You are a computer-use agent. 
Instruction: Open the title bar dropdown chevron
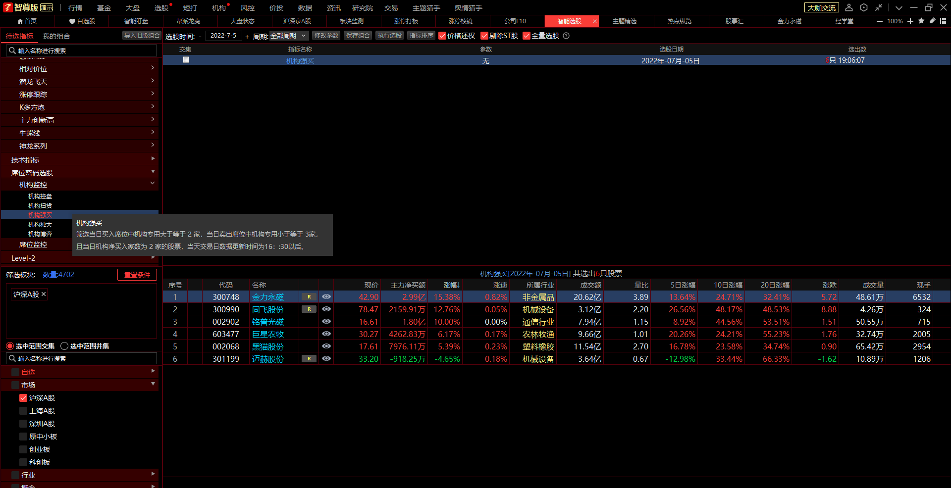point(899,8)
